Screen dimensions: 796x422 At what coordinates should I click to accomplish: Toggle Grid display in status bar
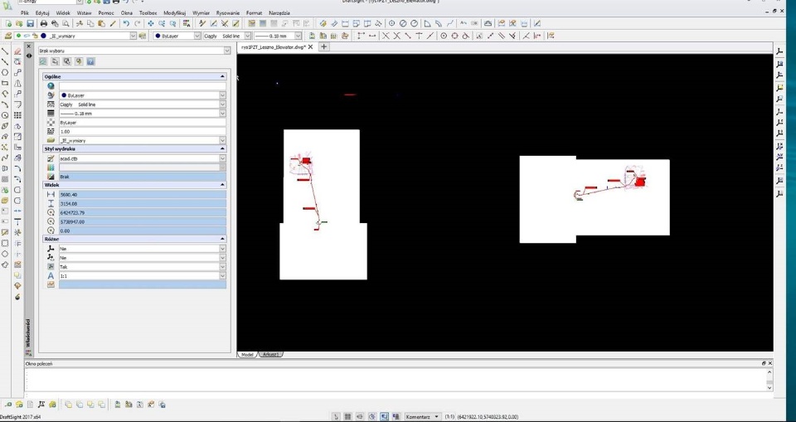347,416
